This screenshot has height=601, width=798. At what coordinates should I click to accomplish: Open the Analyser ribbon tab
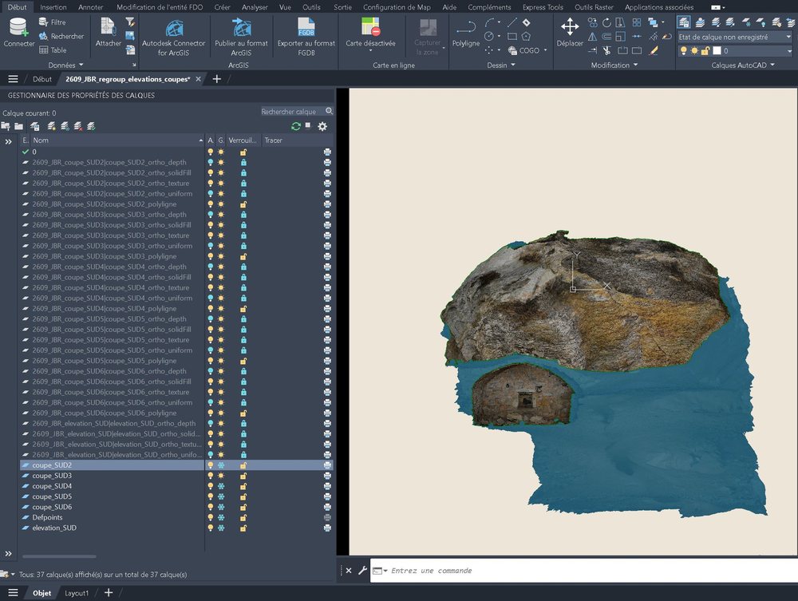coord(255,7)
